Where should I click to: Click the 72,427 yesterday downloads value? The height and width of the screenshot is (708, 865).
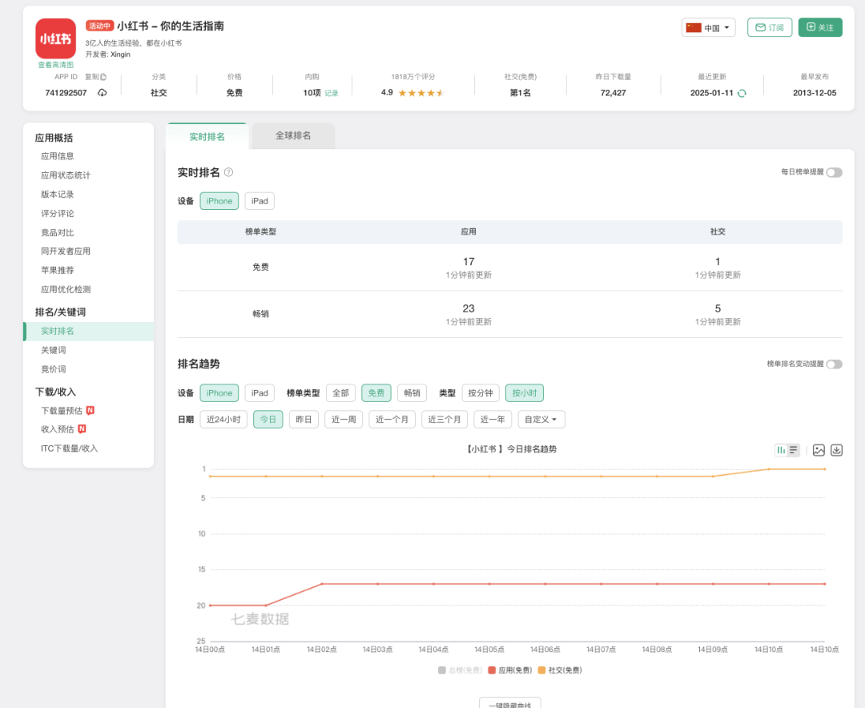pyautogui.click(x=613, y=93)
